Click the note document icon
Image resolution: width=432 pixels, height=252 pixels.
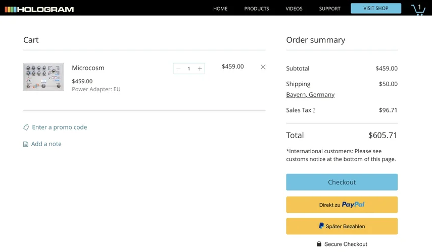[x=26, y=144]
